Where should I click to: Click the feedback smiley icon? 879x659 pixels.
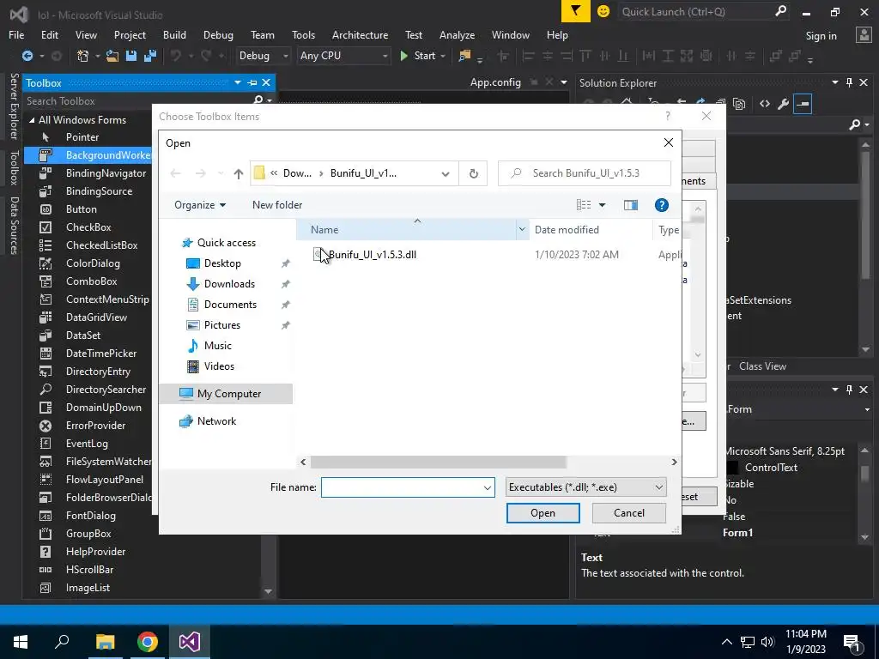click(603, 11)
